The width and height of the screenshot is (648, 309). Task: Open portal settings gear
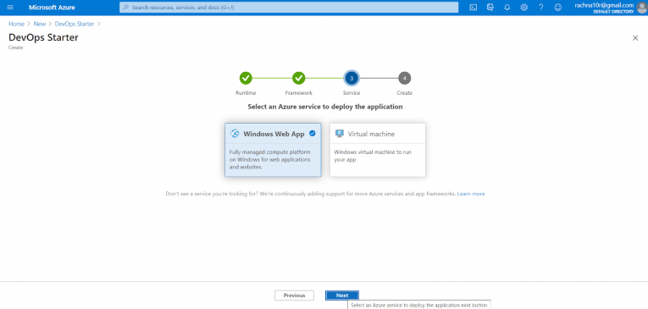524,8
